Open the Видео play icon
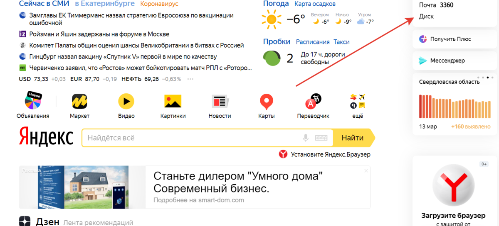This screenshot has height=226, width=499. (x=126, y=101)
